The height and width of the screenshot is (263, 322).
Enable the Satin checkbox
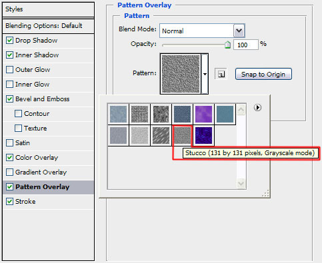(9, 143)
